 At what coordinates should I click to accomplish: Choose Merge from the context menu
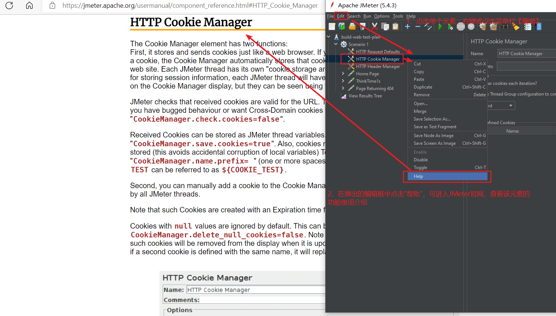448,111
